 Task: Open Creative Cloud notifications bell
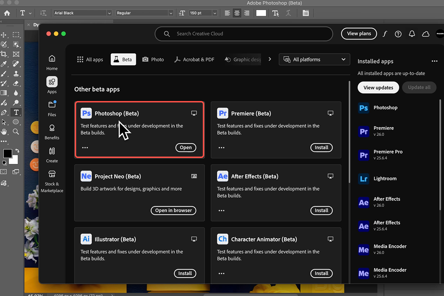pos(412,34)
